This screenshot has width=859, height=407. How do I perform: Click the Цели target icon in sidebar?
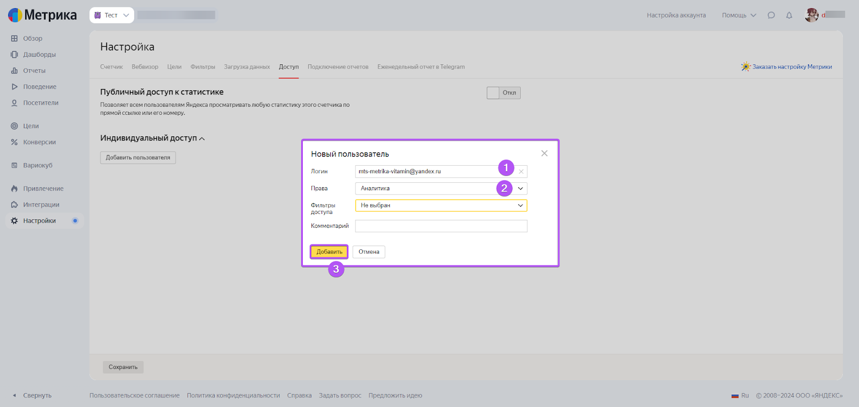pyautogui.click(x=14, y=126)
